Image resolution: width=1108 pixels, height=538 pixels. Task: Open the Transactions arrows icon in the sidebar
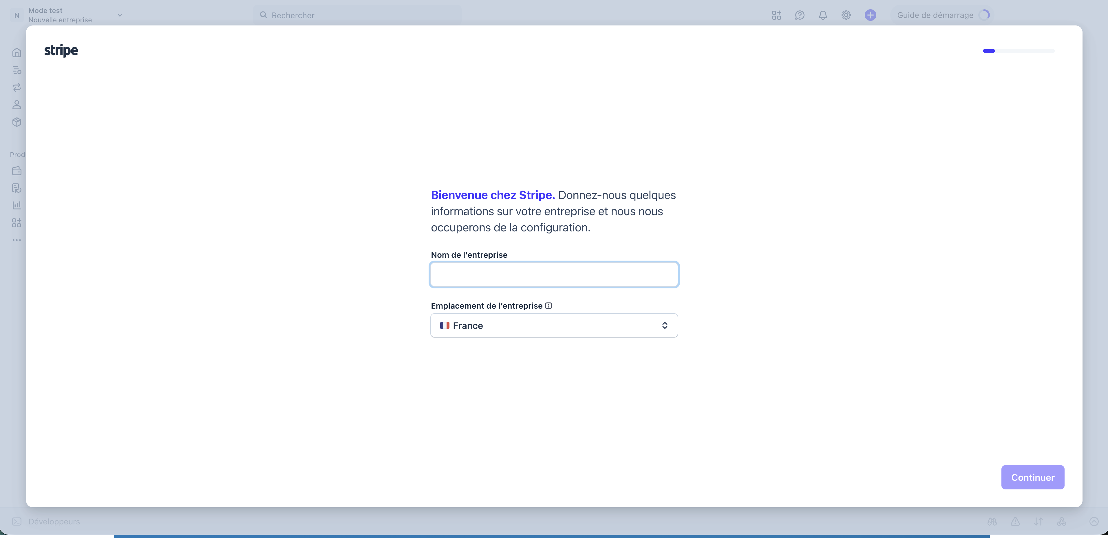(x=17, y=87)
